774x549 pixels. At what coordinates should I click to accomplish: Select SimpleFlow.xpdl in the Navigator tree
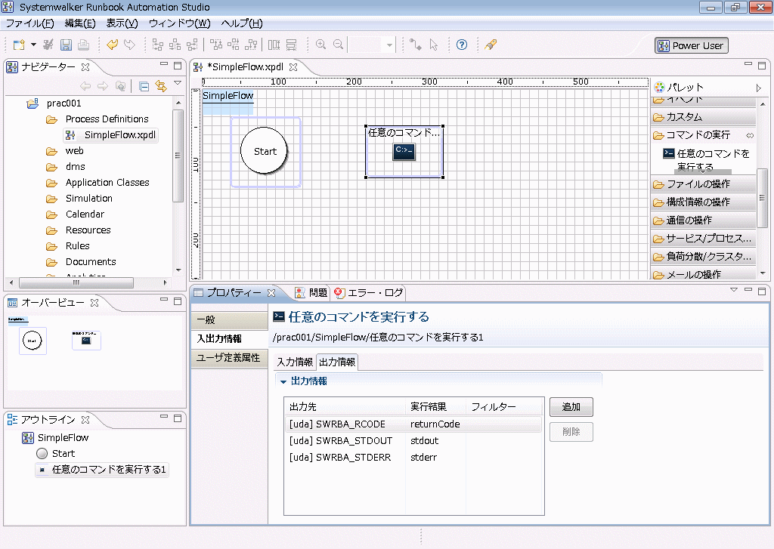click(x=111, y=134)
